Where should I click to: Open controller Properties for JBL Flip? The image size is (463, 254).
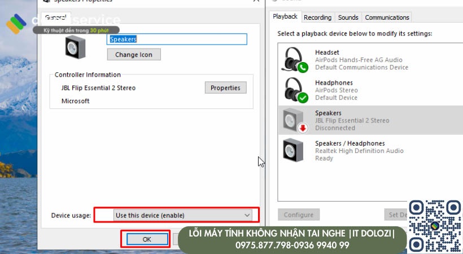tap(225, 87)
